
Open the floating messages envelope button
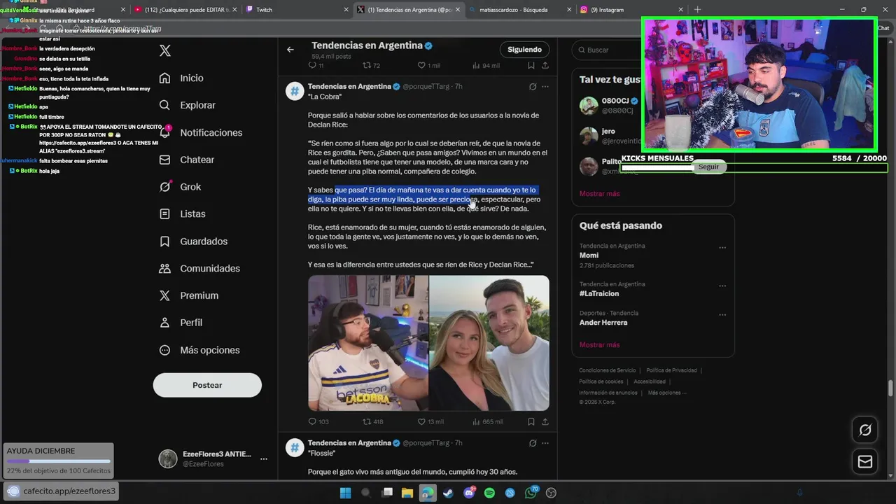865,461
